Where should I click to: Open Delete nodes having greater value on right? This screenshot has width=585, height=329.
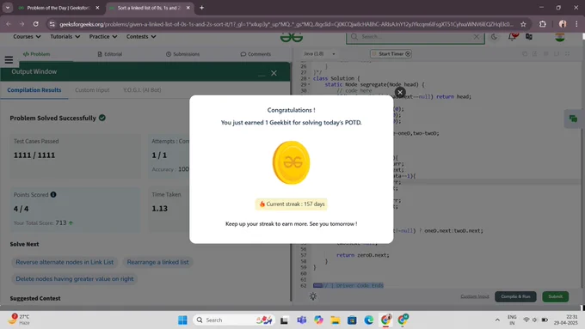coord(75,278)
